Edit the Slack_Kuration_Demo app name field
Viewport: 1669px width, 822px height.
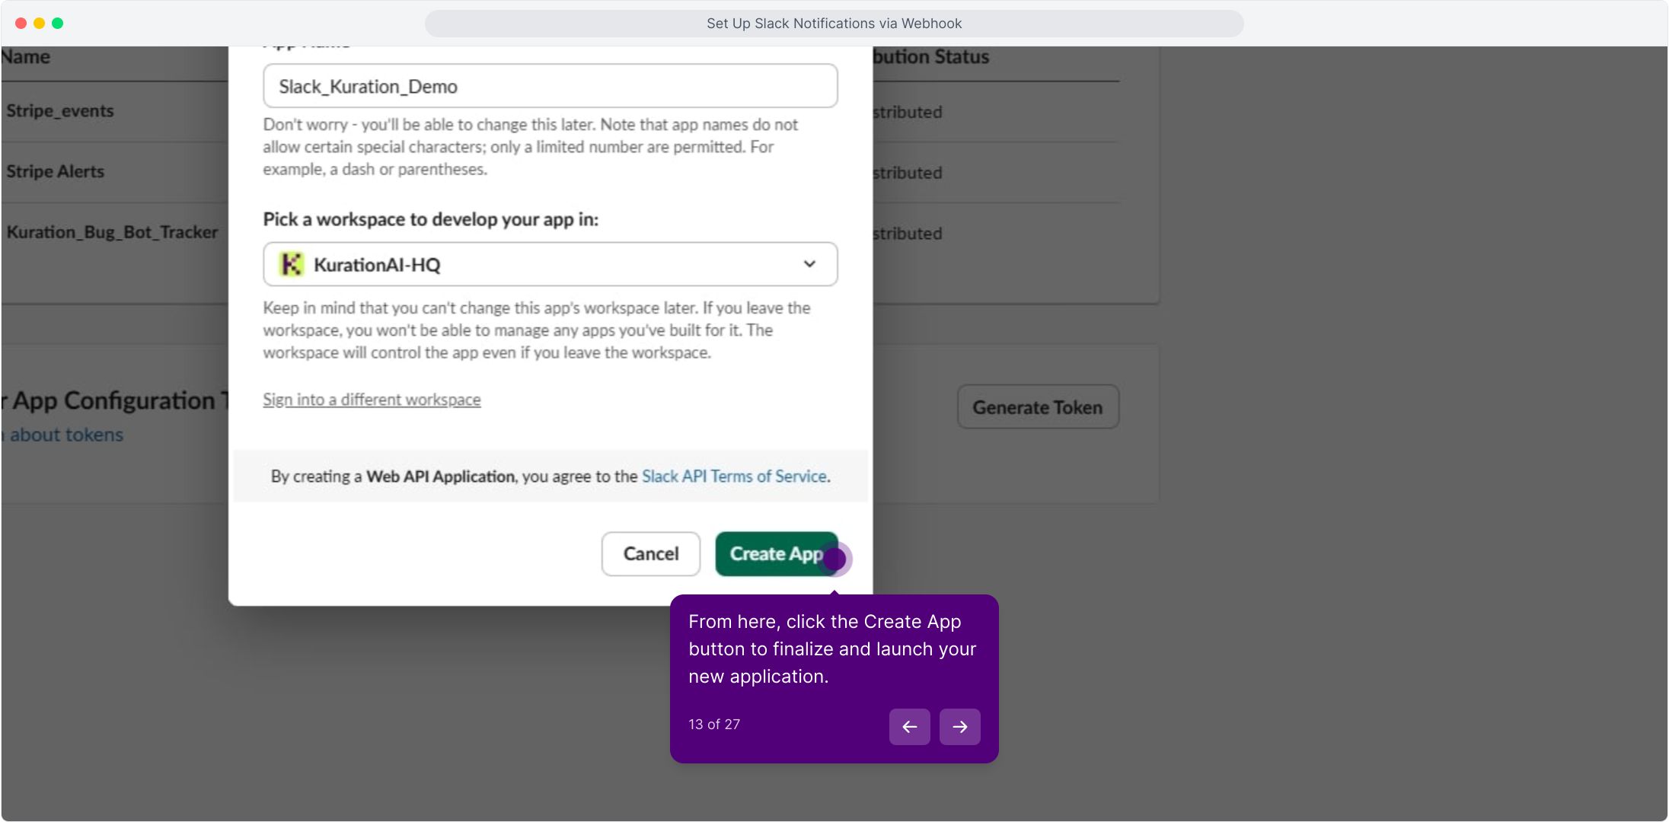point(550,86)
